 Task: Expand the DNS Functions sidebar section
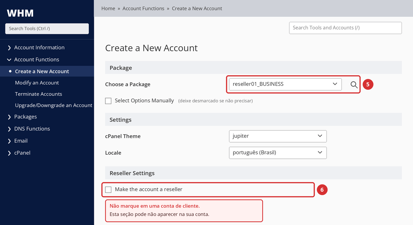[x=9, y=129]
